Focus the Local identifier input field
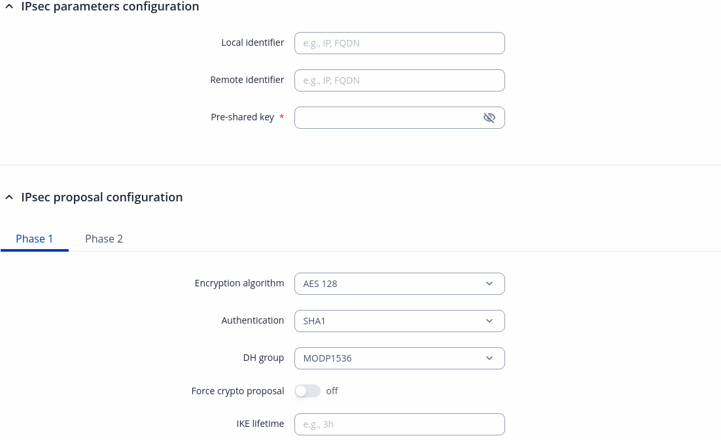The width and height of the screenshot is (721, 440). pos(399,43)
